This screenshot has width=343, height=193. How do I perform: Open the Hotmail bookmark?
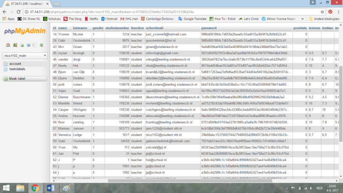point(109,19)
